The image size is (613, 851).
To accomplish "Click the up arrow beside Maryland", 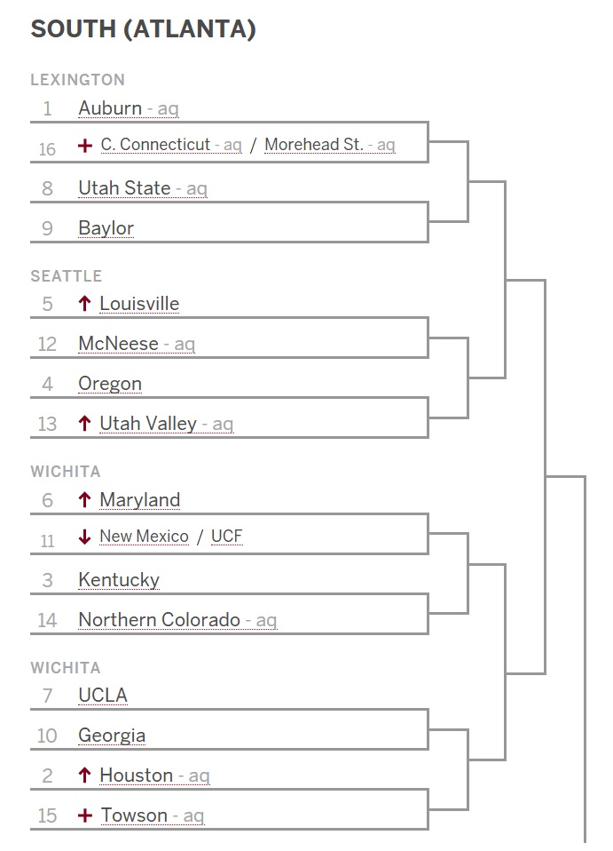I will [x=85, y=500].
